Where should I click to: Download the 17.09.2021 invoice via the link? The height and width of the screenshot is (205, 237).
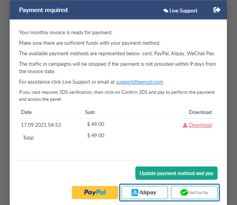coord(200,125)
